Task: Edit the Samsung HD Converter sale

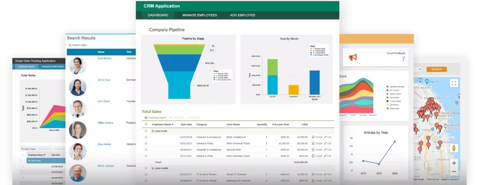Action: (x=327, y=181)
